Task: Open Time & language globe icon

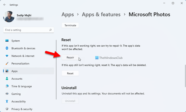Action: pos(7,86)
